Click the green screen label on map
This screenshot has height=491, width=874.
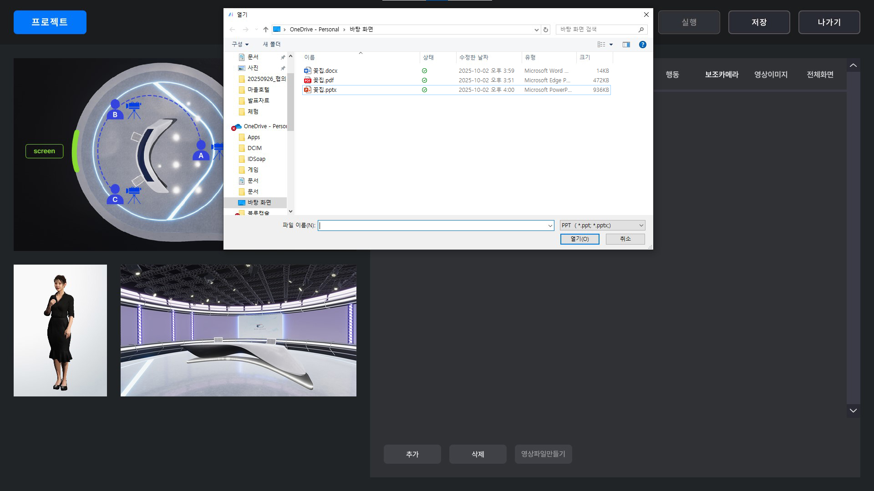tap(44, 151)
